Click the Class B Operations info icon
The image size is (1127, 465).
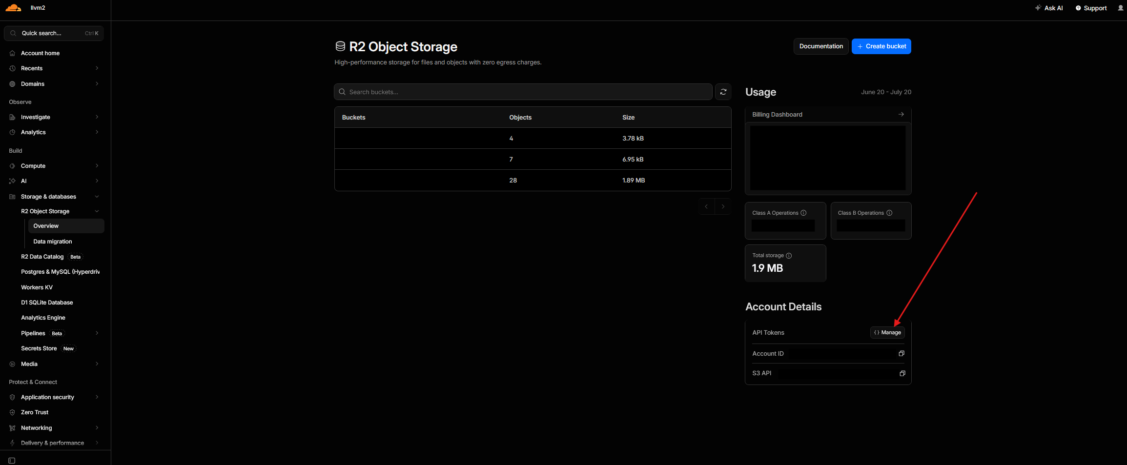(889, 213)
